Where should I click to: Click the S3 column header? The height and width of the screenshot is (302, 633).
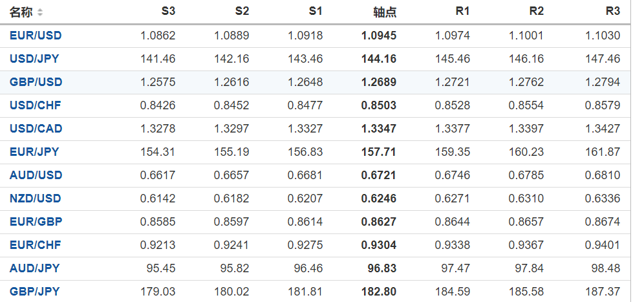(x=167, y=12)
